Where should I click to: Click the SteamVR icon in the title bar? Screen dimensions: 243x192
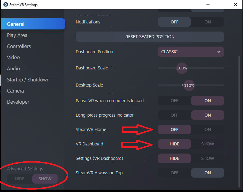5,5
